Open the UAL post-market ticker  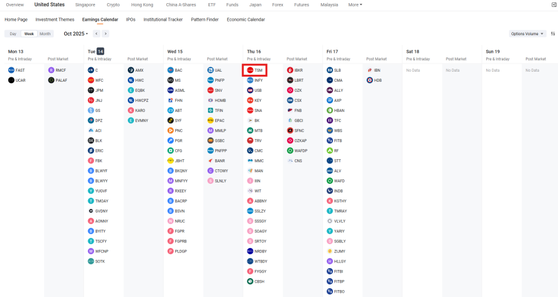point(218,70)
